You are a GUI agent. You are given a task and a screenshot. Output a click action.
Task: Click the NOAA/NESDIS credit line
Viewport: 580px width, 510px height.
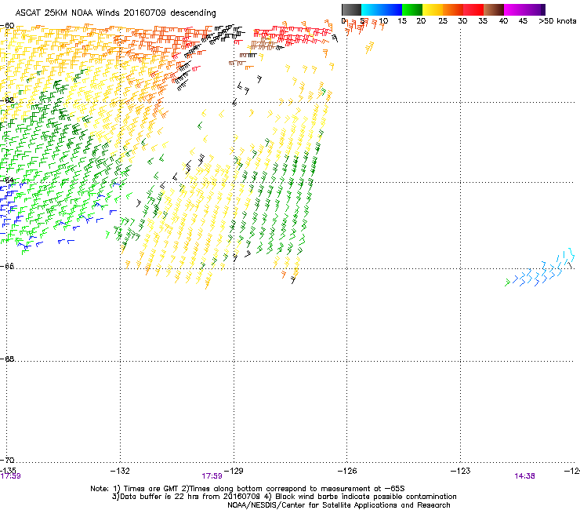point(339,505)
